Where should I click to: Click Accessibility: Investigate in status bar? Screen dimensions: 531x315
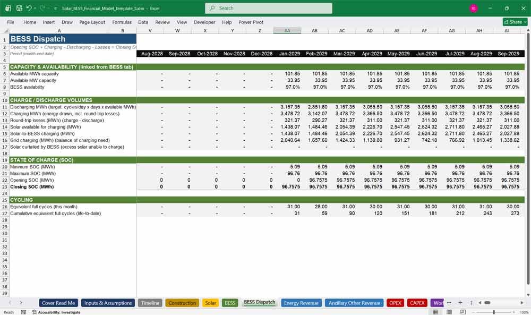click(56, 312)
